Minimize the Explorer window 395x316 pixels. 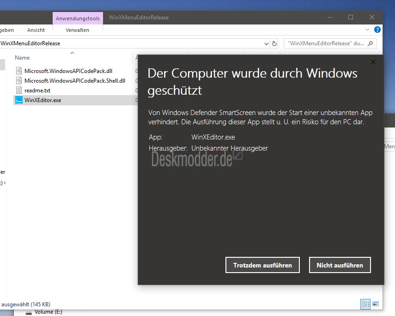330,18
